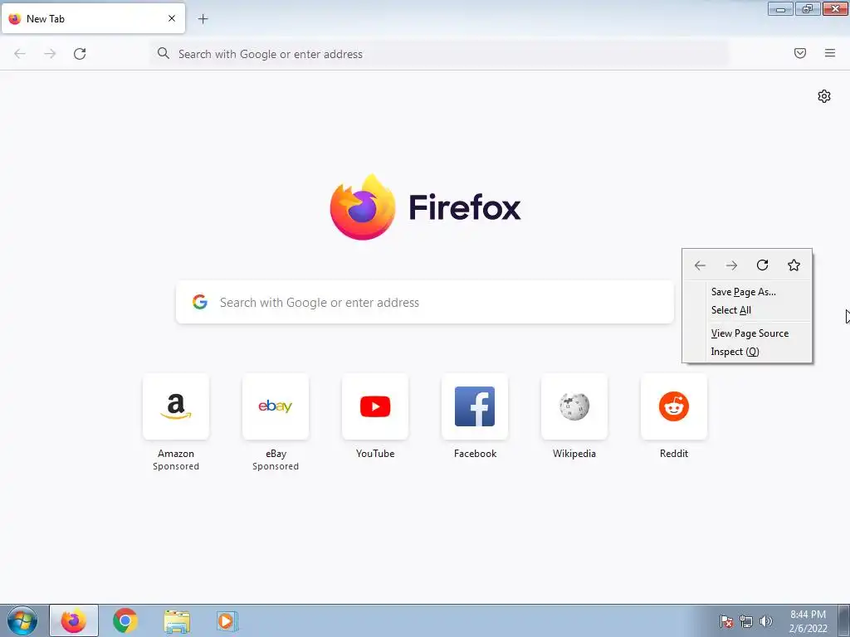The image size is (850, 637).
Task: Click the search magnifier icon in address bar
Action: pyautogui.click(x=164, y=53)
